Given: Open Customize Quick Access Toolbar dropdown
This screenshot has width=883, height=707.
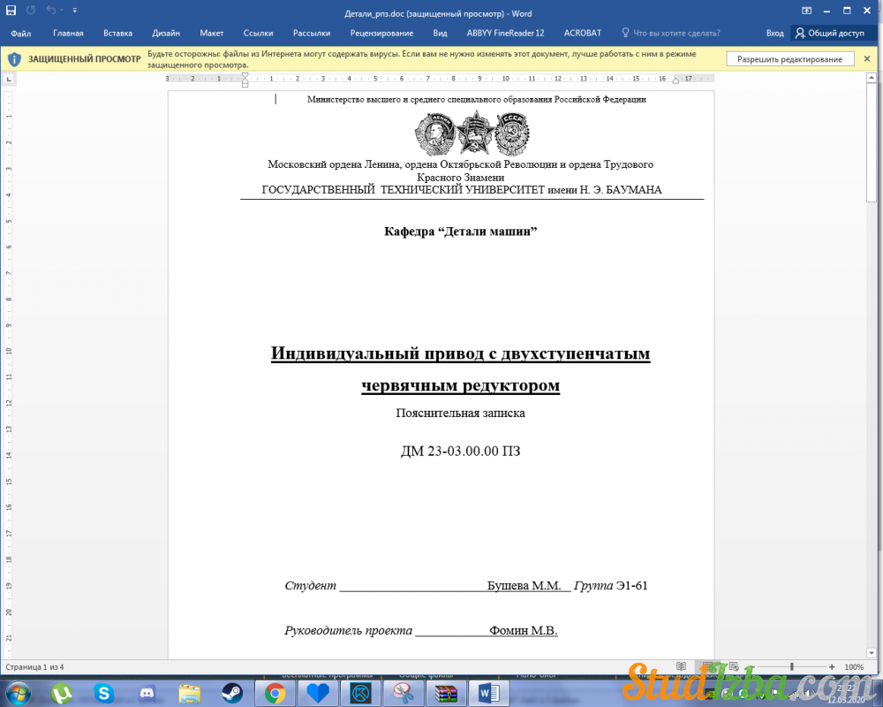Looking at the screenshot, I should click(75, 10).
